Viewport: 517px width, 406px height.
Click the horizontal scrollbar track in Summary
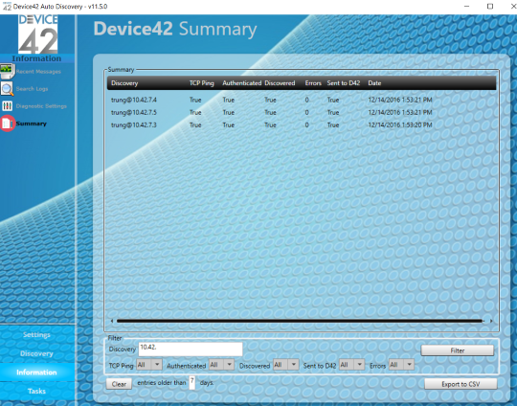coord(300,321)
